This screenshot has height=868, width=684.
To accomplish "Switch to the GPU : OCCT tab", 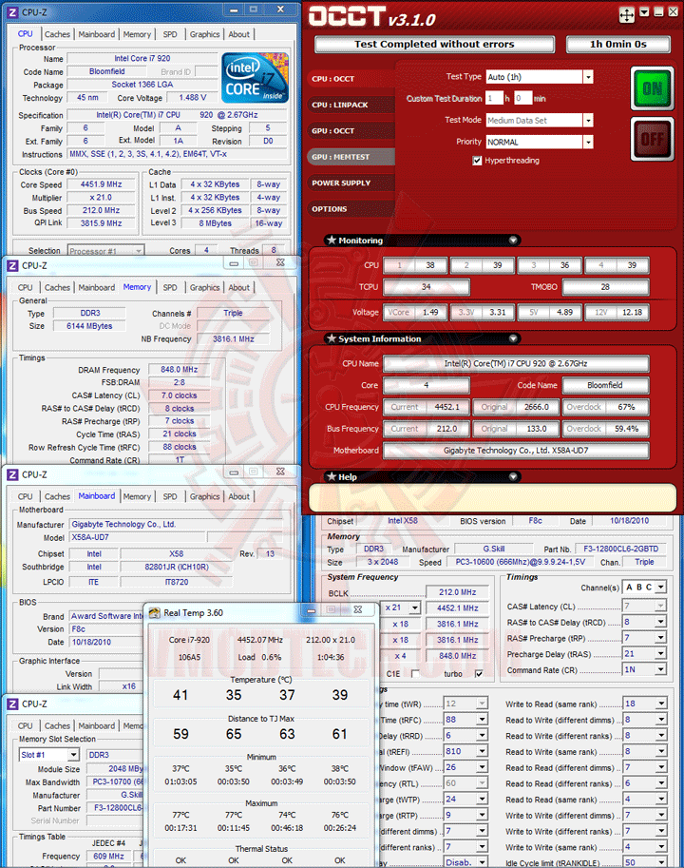I will [351, 130].
